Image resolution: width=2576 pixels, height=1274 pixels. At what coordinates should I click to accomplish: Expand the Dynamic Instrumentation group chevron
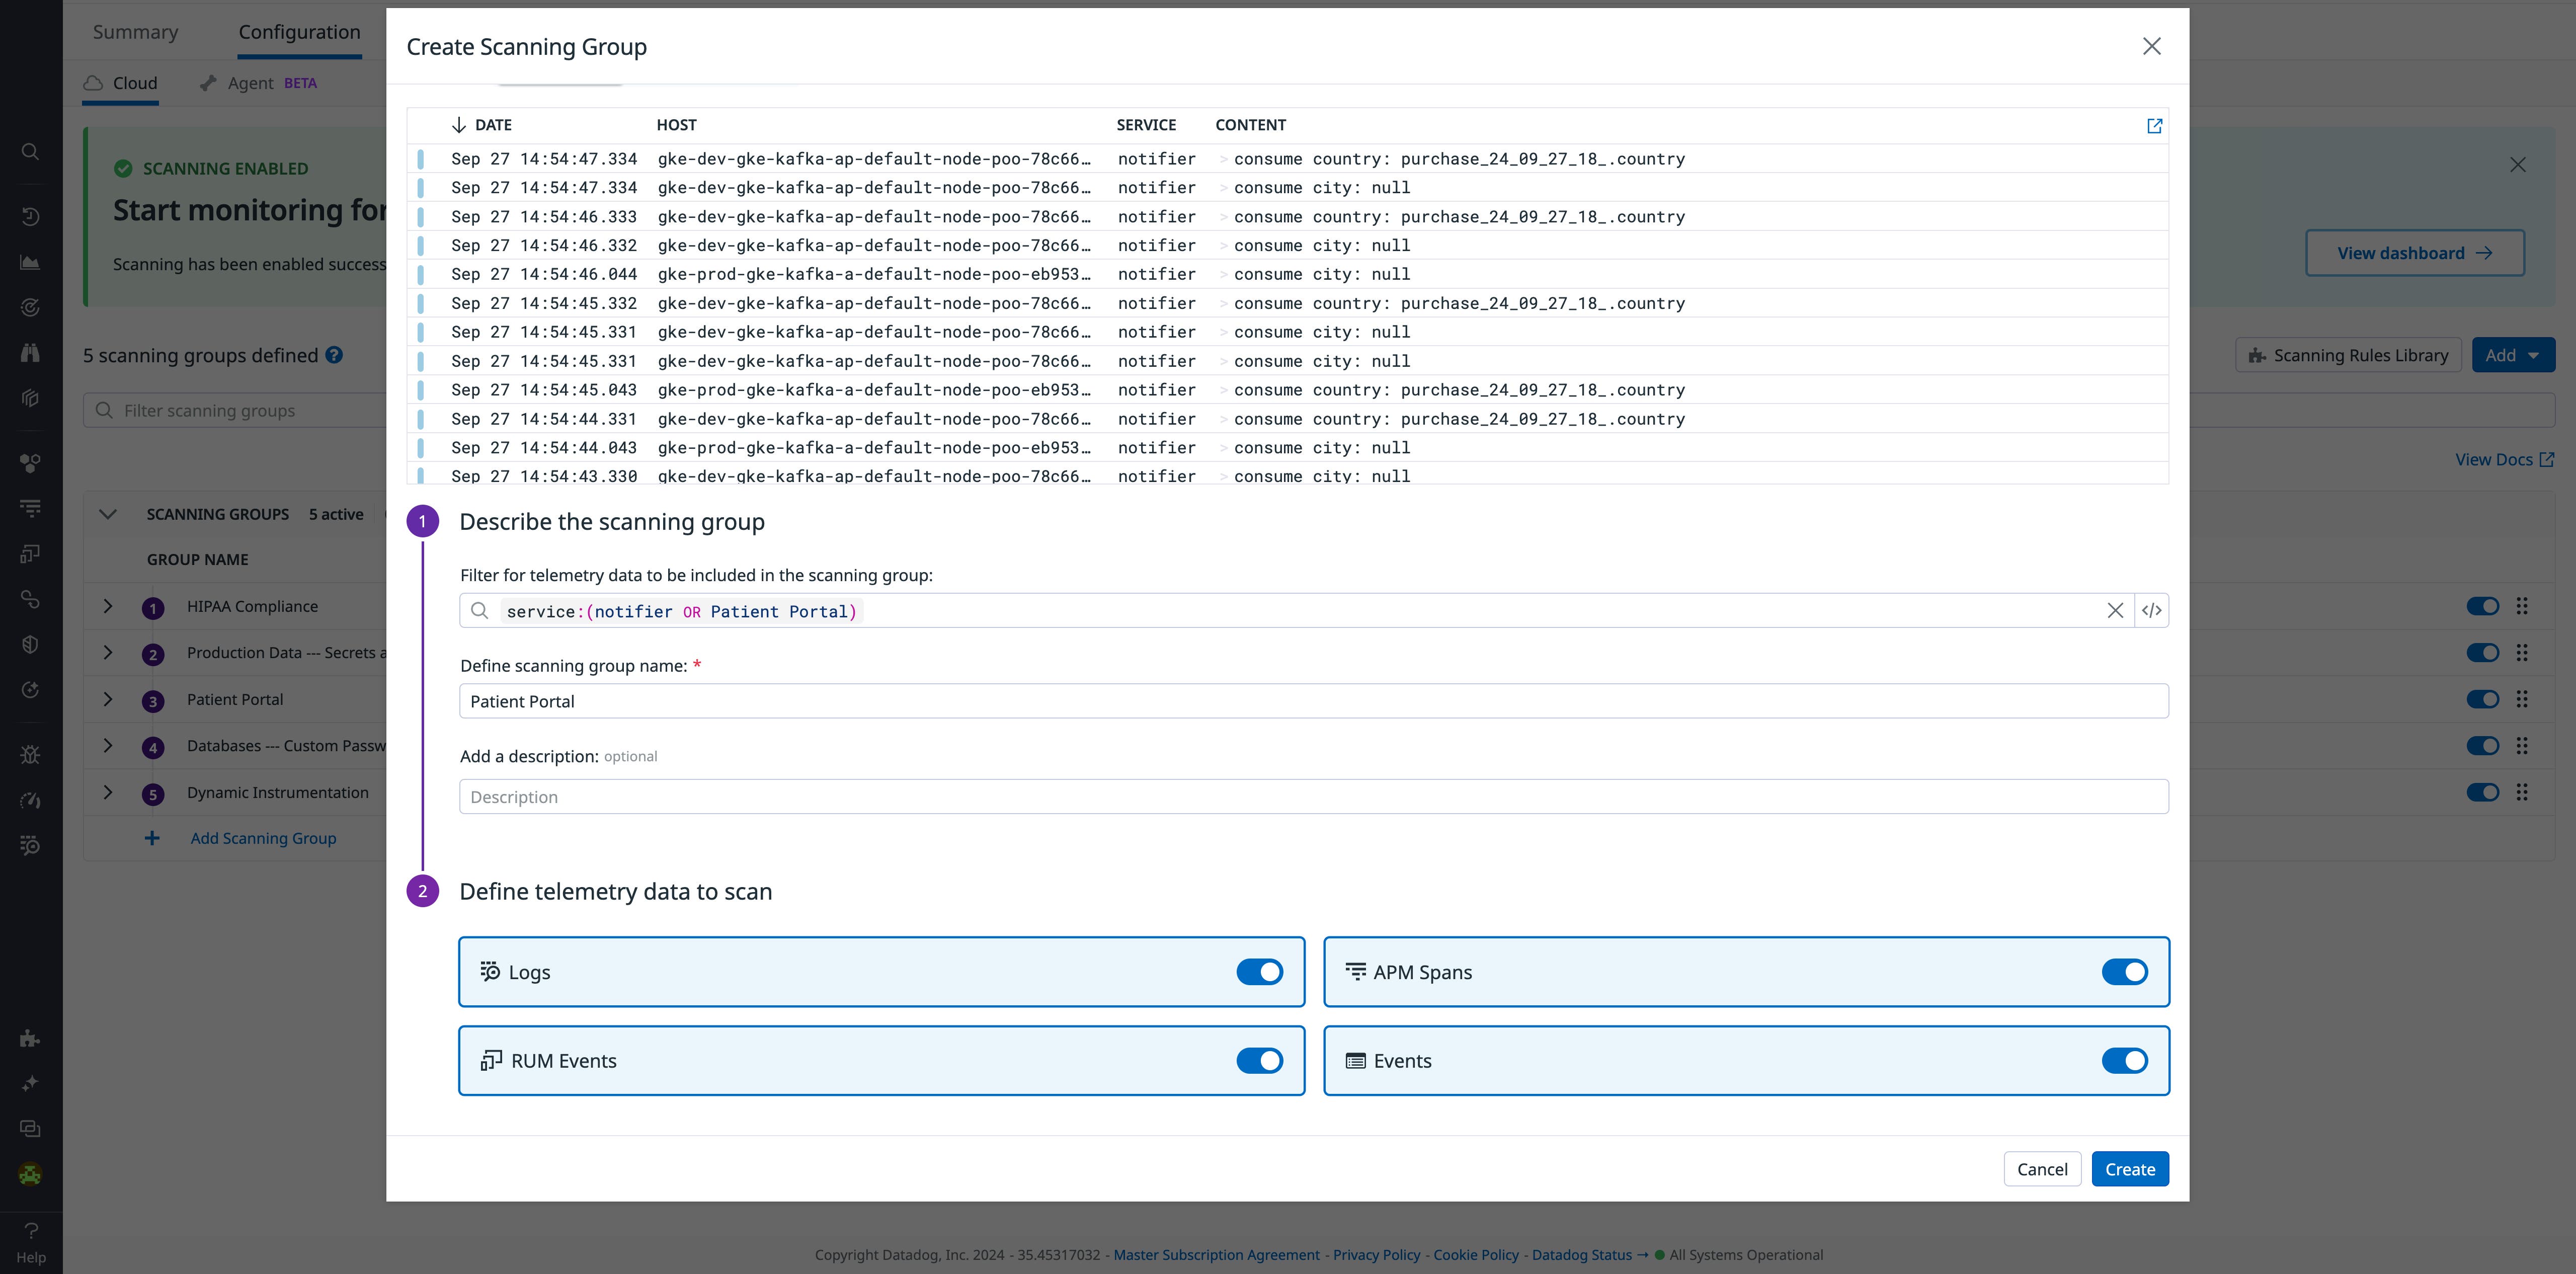(107, 792)
